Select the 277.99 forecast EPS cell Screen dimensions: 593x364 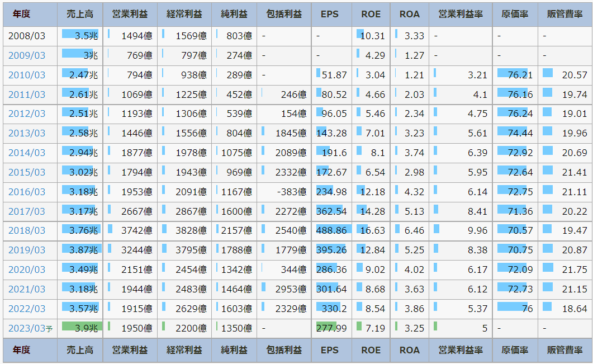coord(331,328)
